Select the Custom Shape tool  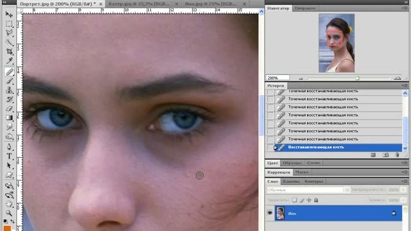9,175
